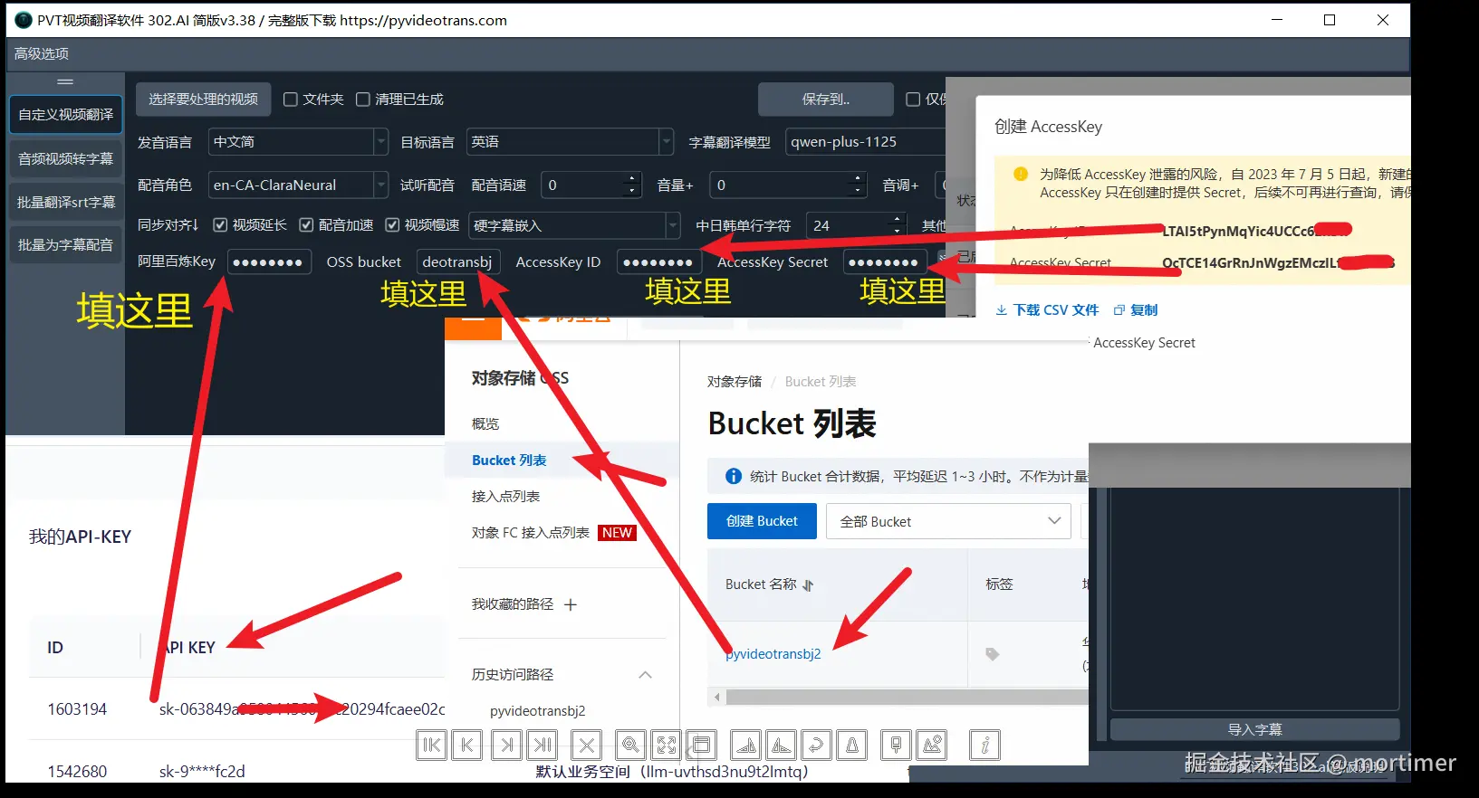Toggle the 文件夹 checkbox

tap(291, 100)
